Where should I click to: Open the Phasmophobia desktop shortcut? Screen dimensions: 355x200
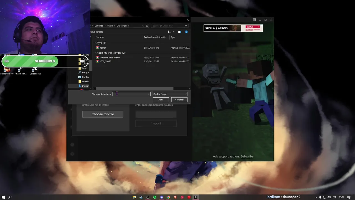(21, 71)
